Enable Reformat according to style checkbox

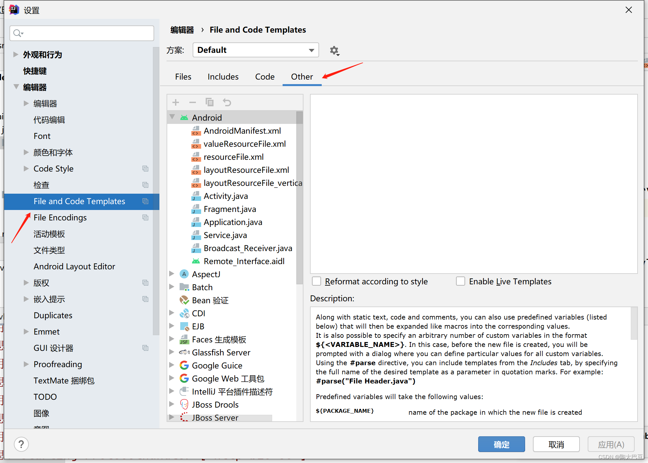coord(317,281)
